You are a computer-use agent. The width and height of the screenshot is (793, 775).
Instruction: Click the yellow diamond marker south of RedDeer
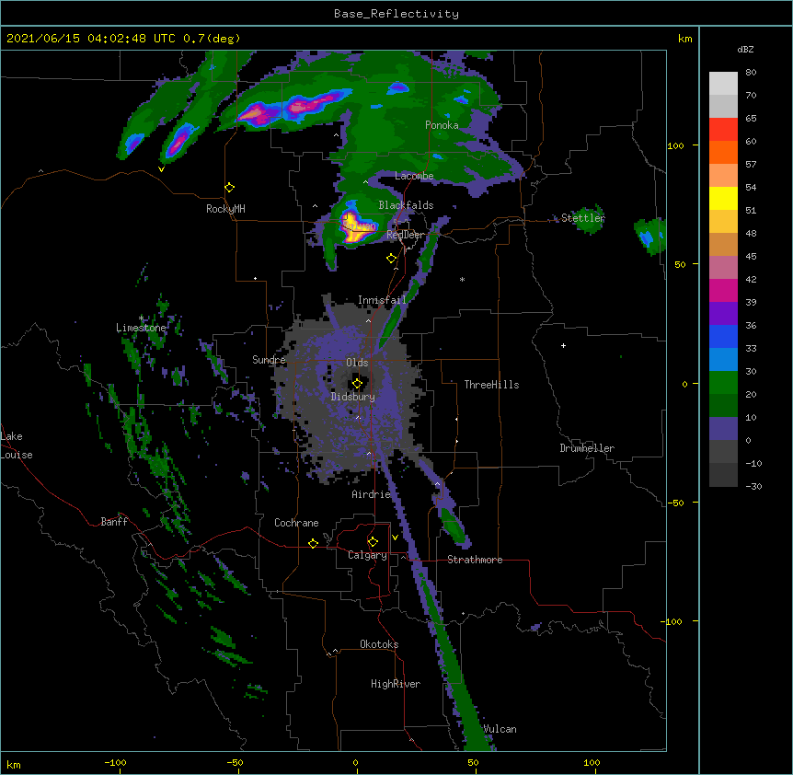click(x=392, y=259)
